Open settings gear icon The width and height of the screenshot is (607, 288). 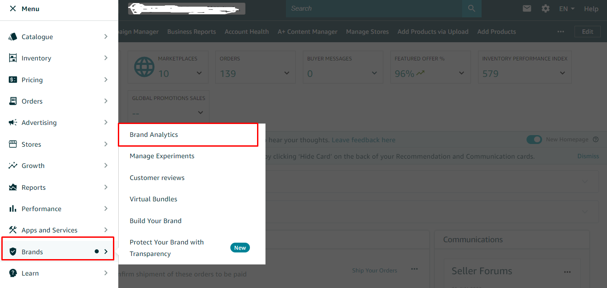546,8
